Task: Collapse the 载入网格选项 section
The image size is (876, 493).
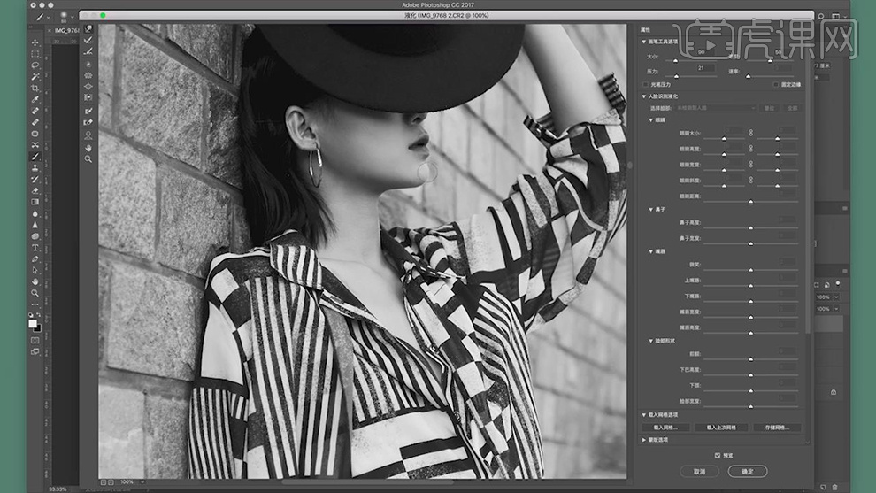Action: (643, 415)
